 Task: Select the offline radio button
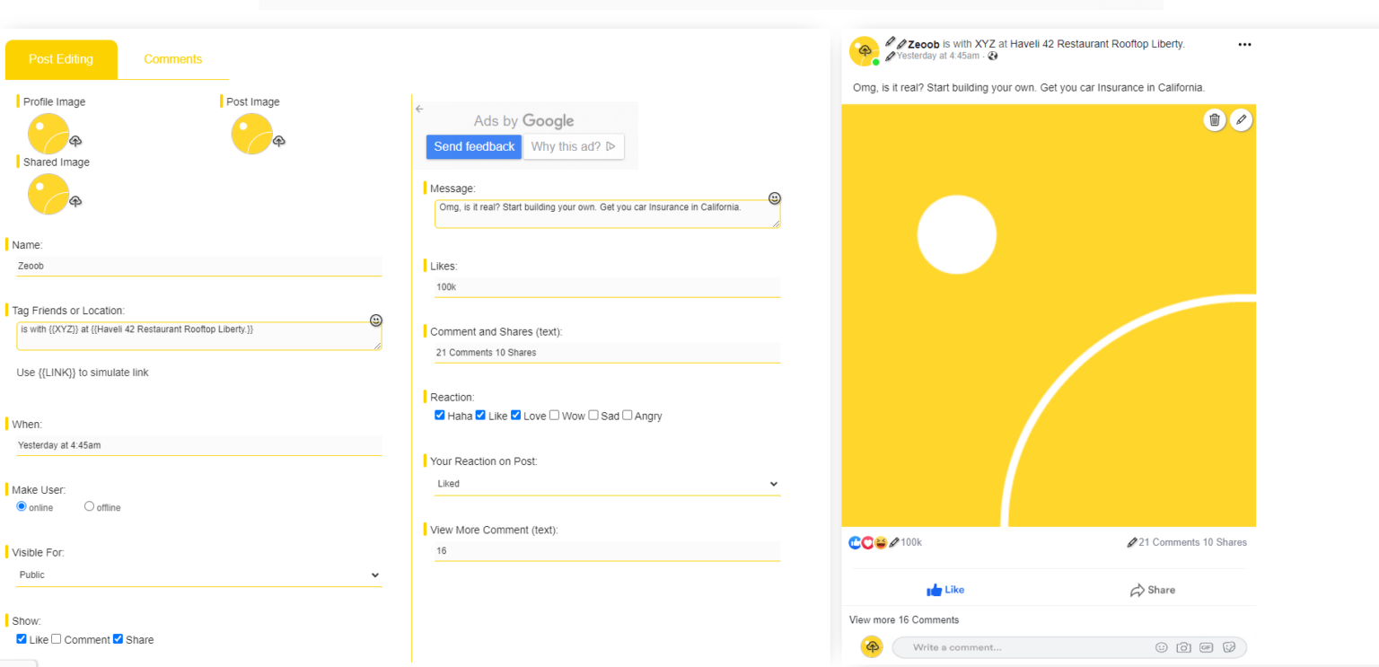point(89,505)
